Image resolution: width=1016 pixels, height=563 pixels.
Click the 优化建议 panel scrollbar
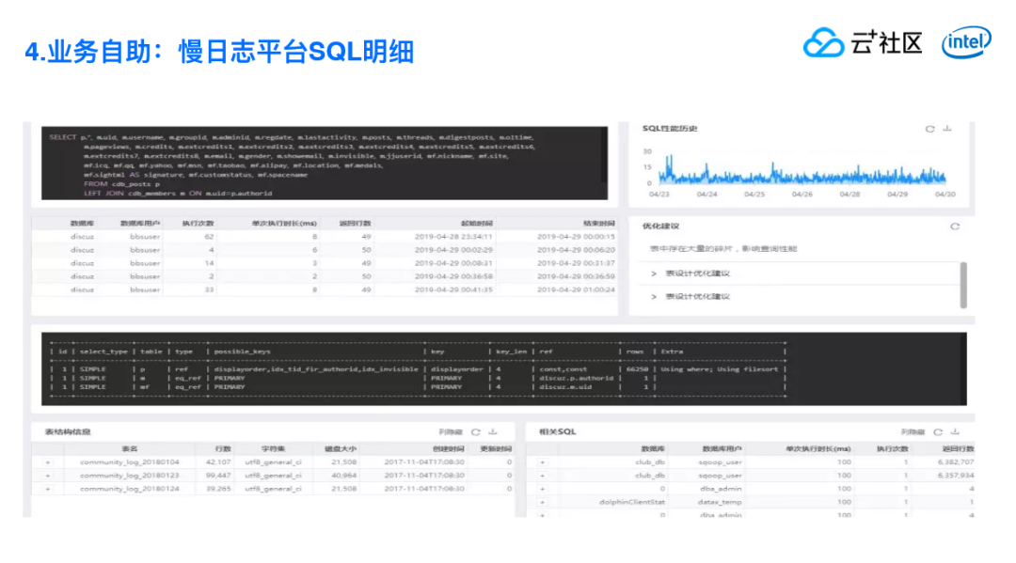point(962,285)
